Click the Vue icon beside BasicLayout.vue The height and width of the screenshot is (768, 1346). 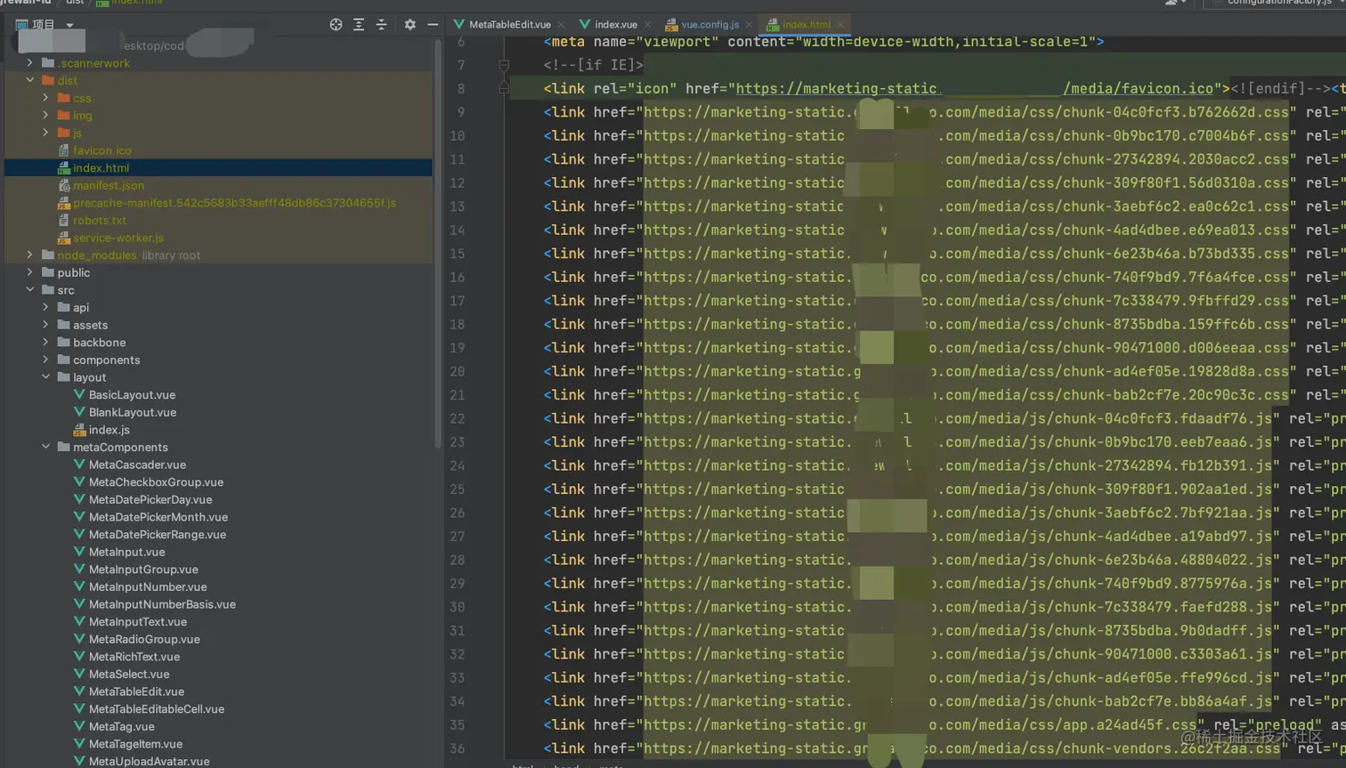(79, 394)
